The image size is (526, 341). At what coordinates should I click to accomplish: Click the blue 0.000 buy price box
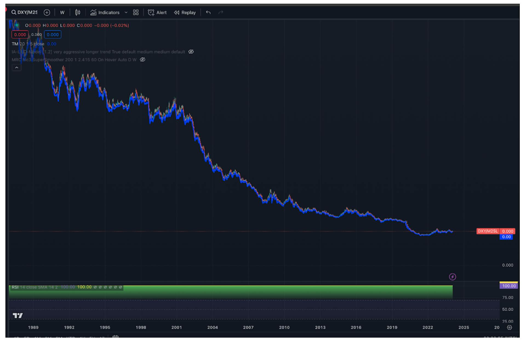[x=53, y=35]
